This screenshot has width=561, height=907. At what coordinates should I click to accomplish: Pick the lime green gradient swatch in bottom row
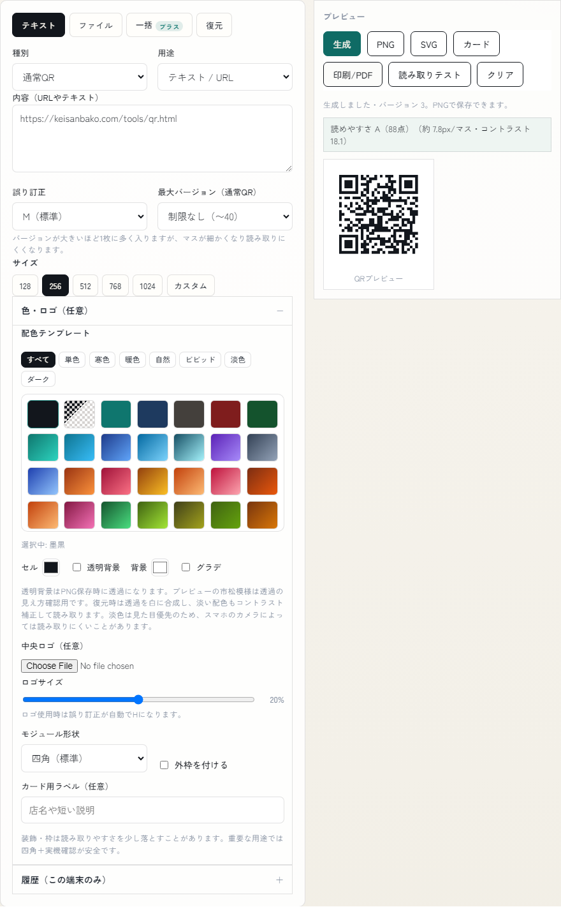(152, 515)
